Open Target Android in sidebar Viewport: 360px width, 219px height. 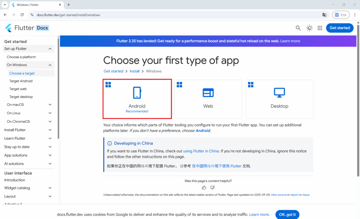tap(21, 81)
